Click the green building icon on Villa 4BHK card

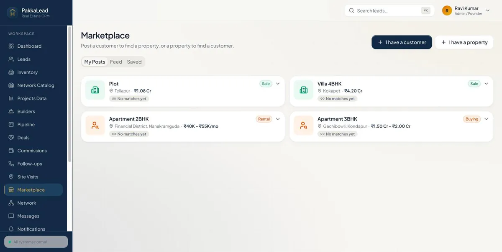click(303, 90)
